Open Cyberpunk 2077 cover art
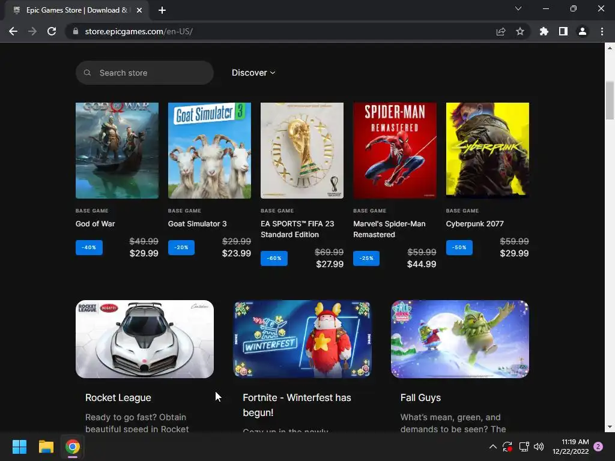Viewport: 615px width, 461px height. (488, 151)
